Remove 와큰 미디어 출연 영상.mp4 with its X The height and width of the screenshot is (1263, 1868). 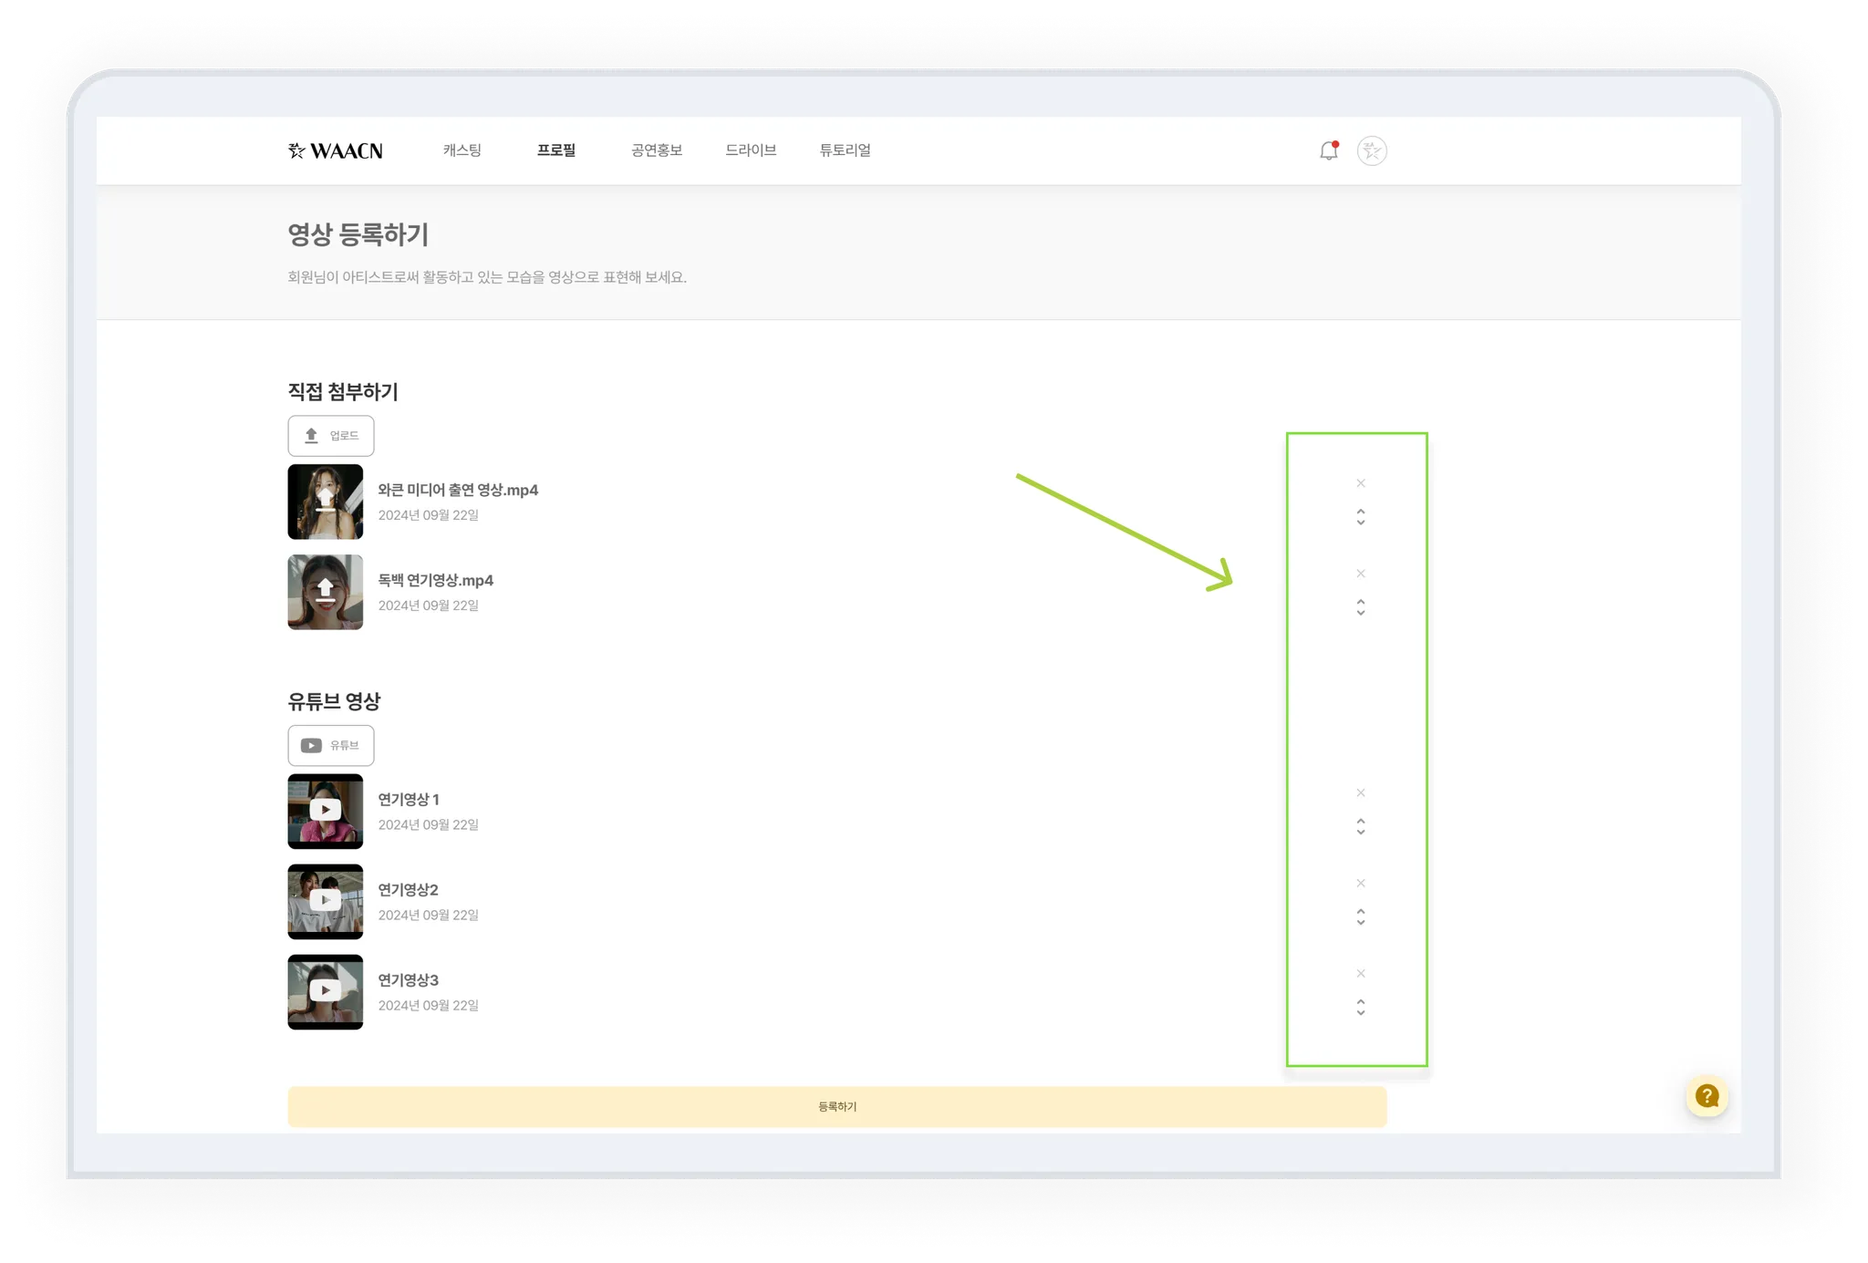tap(1361, 483)
